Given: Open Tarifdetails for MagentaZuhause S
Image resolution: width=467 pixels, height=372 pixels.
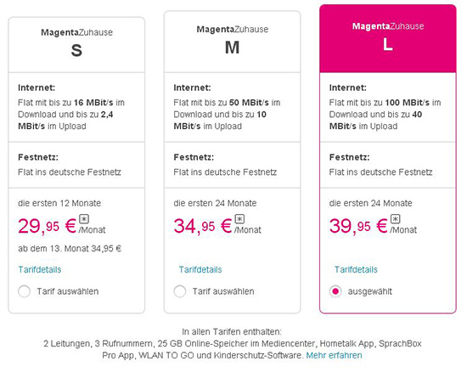Looking at the screenshot, I should click(40, 269).
